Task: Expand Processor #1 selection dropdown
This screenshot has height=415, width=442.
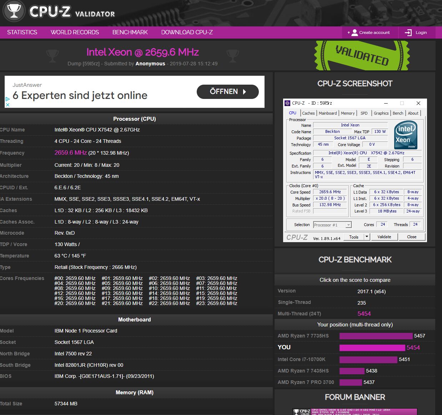Action: (332, 225)
